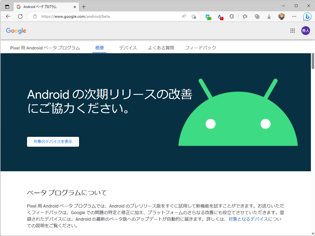315x236 pixels.
Task: Click the 対象のデバイスを表示 button
Action: click(53, 141)
